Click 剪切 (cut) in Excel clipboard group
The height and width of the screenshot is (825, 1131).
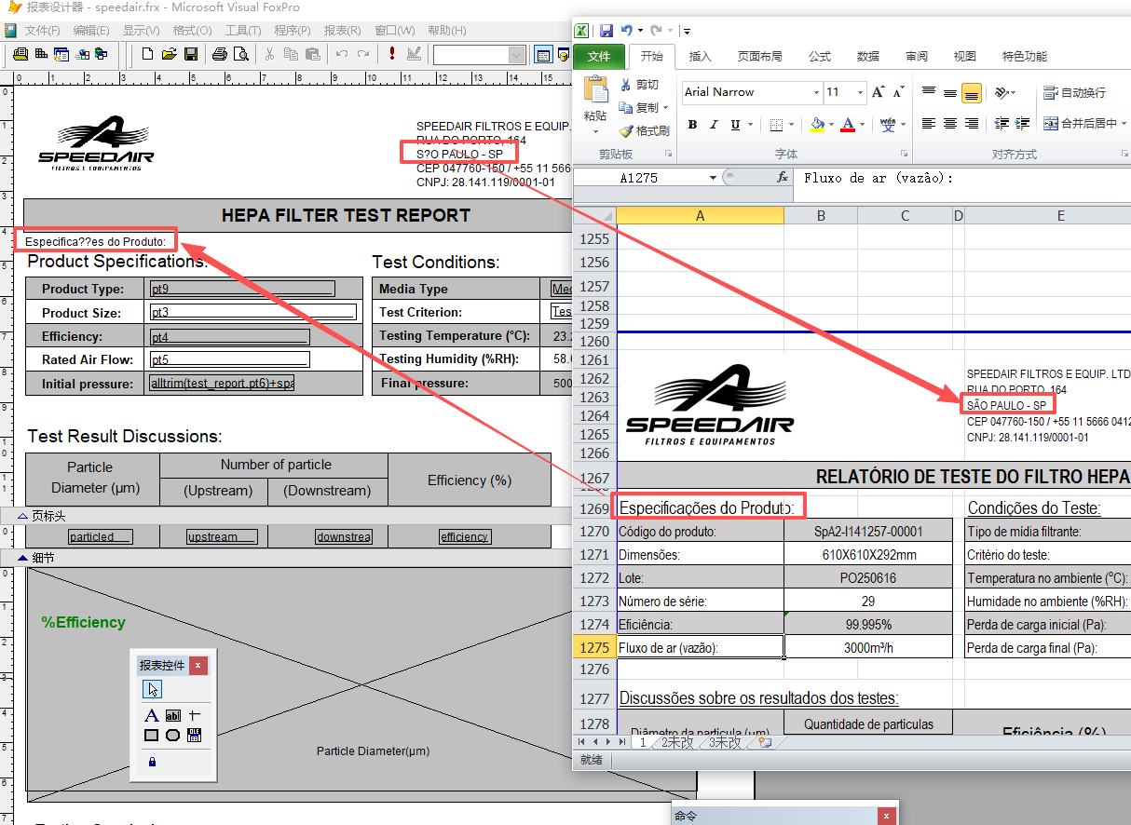[x=639, y=85]
